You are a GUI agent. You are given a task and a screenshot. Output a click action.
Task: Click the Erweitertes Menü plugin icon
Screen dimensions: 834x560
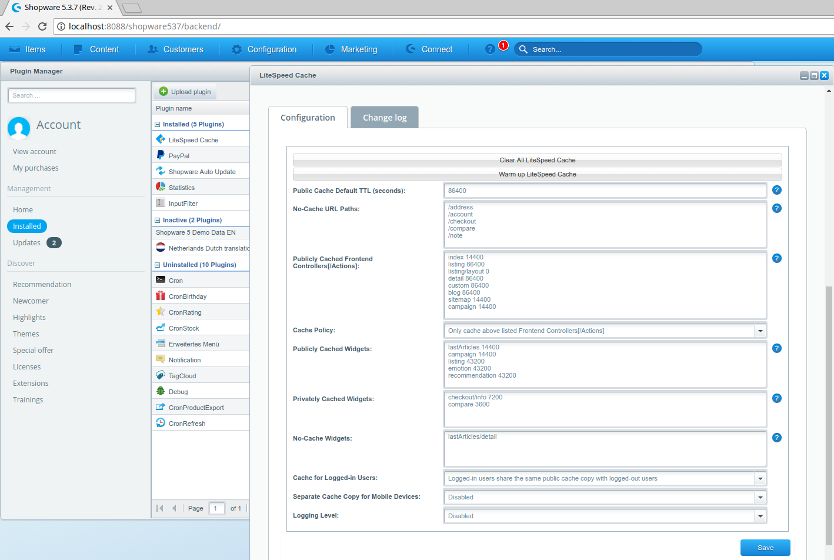click(161, 344)
